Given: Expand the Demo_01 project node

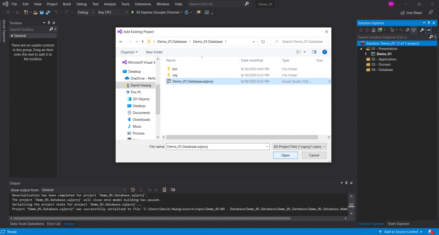Looking at the screenshot, I should coord(366,54).
